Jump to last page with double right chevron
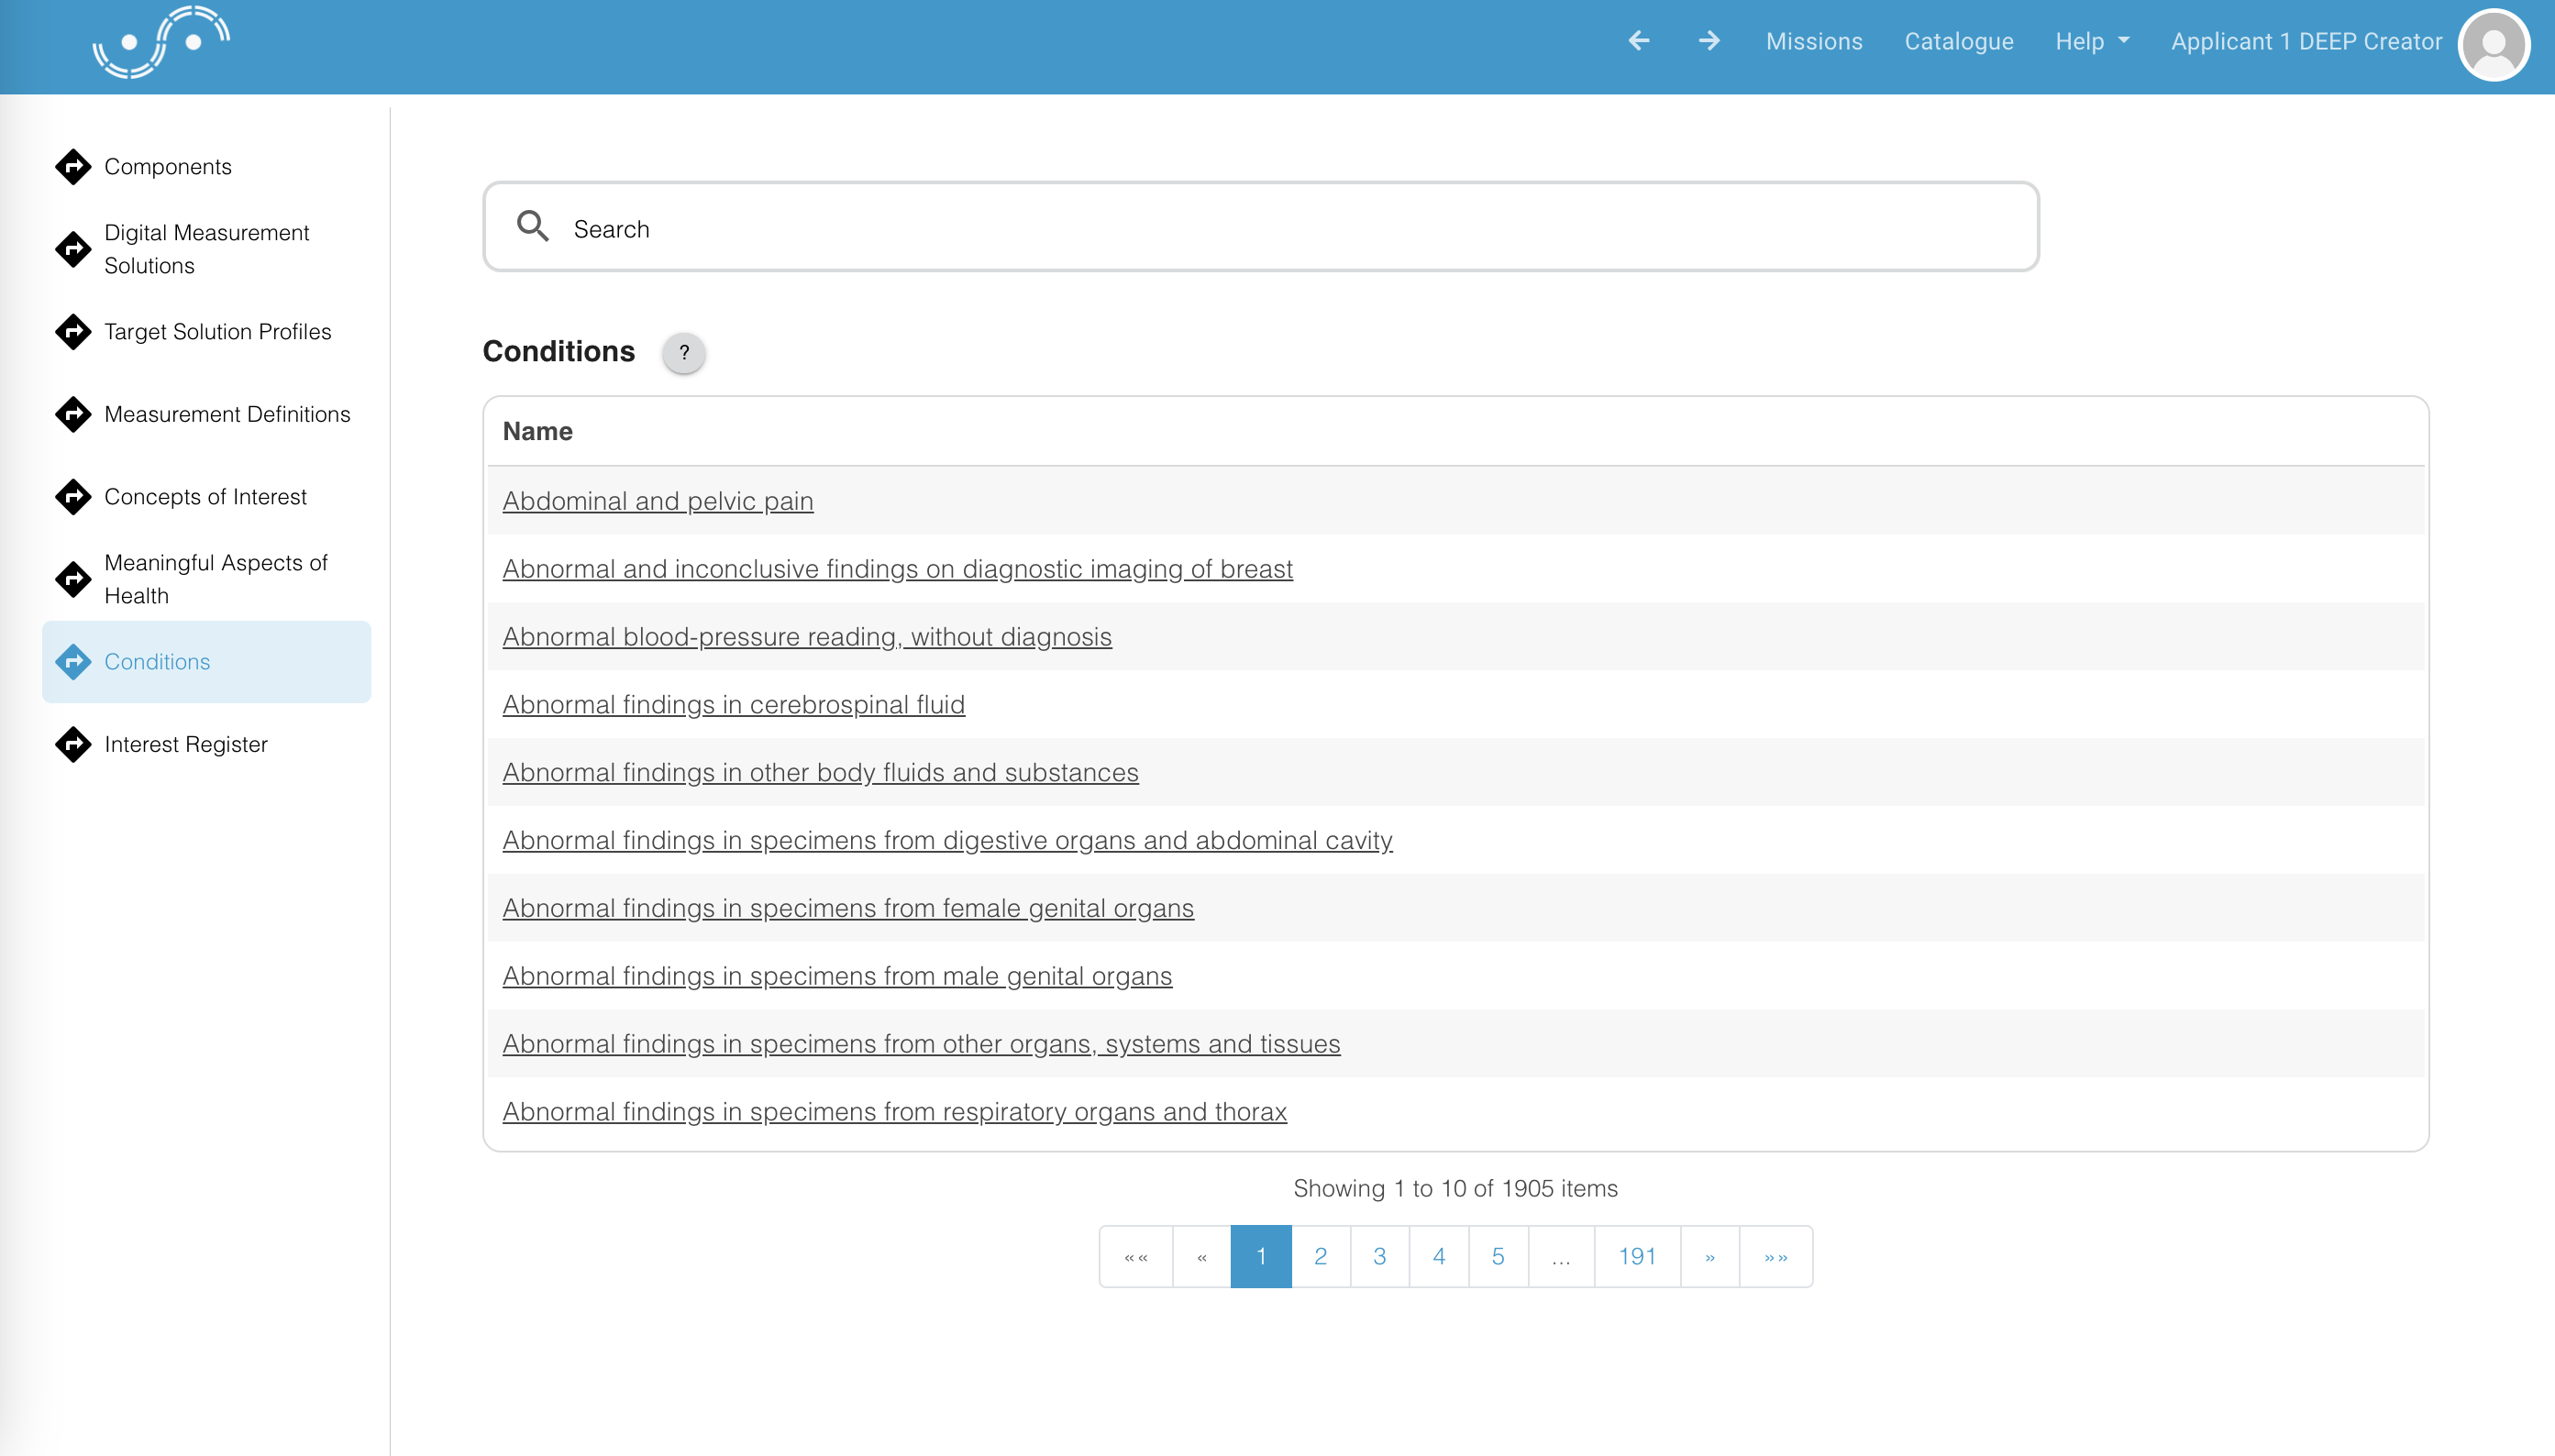This screenshot has height=1456, width=2555. click(1776, 1257)
